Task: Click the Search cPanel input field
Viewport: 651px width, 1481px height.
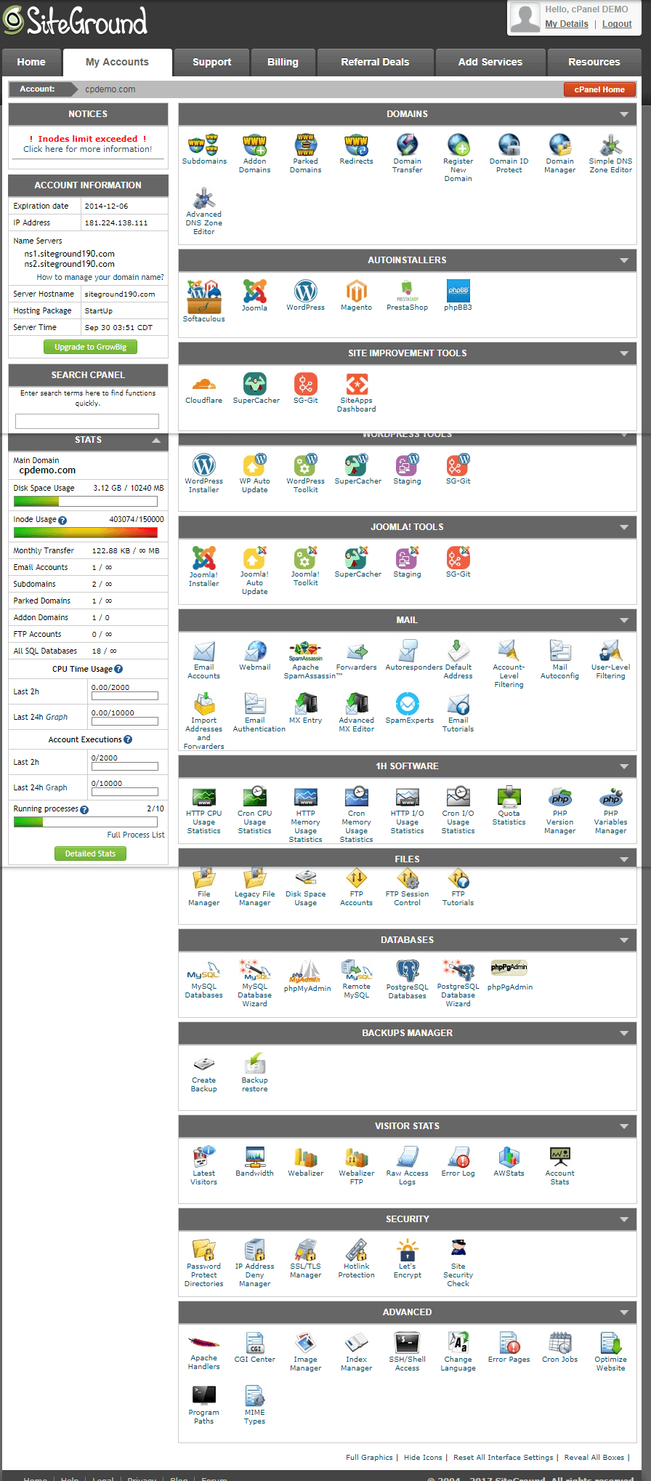Action: (87, 421)
